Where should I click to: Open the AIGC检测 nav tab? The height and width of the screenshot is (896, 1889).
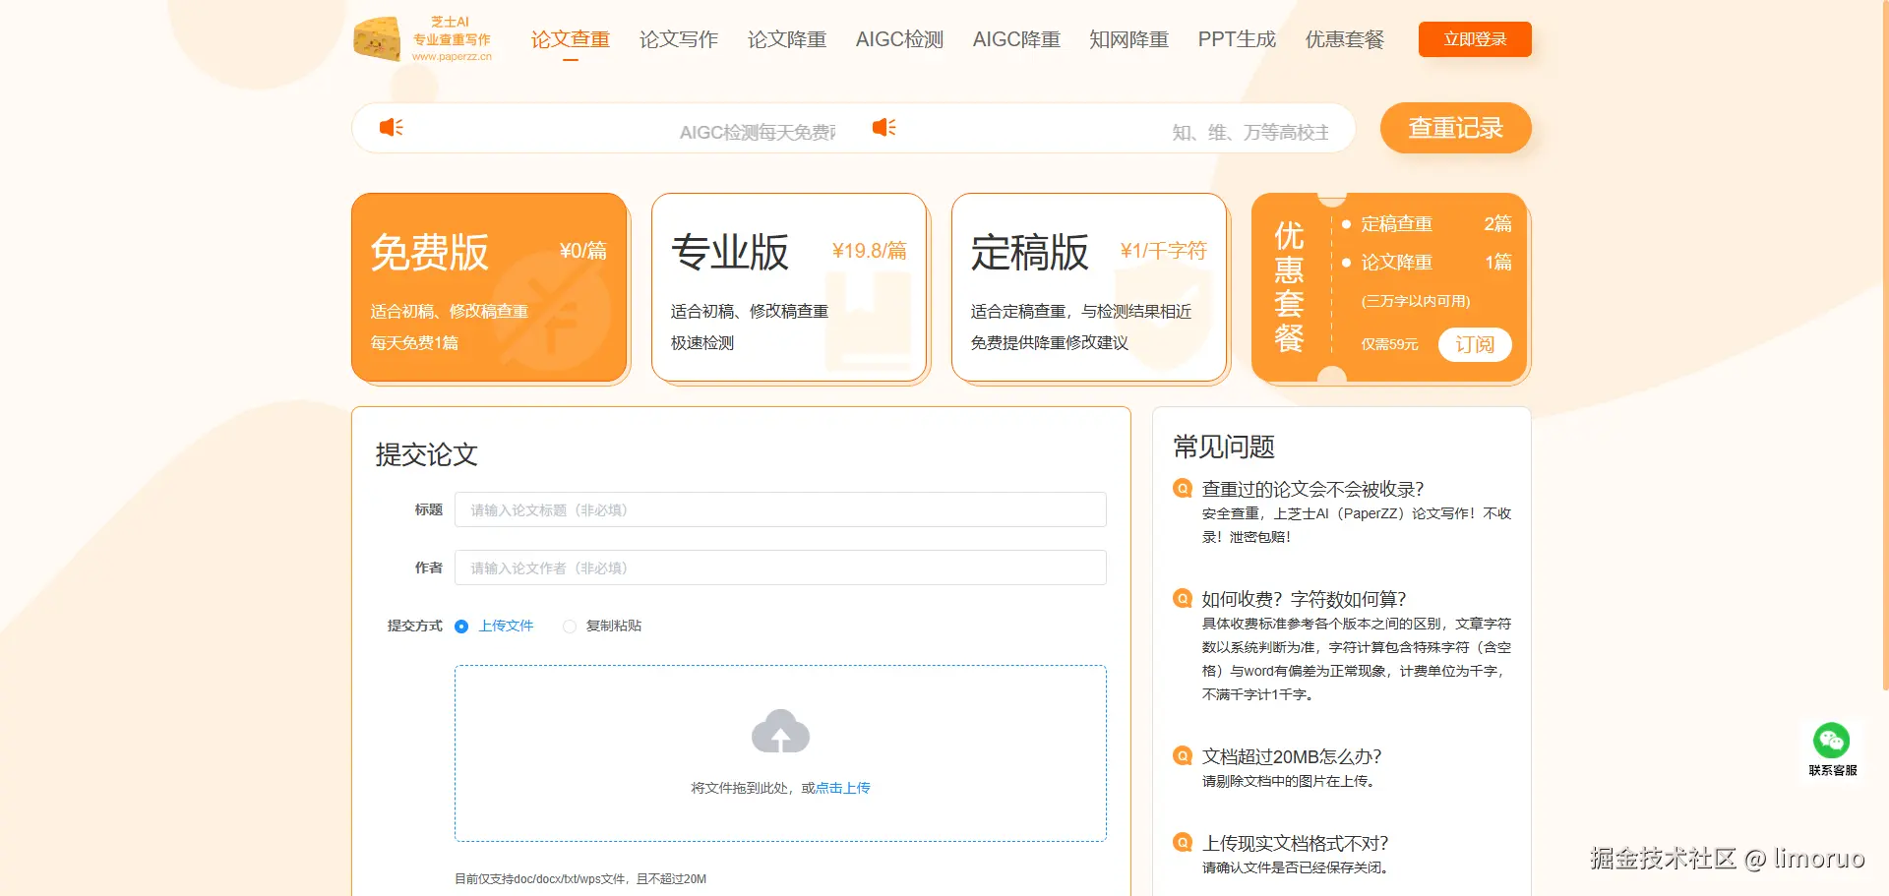click(899, 39)
